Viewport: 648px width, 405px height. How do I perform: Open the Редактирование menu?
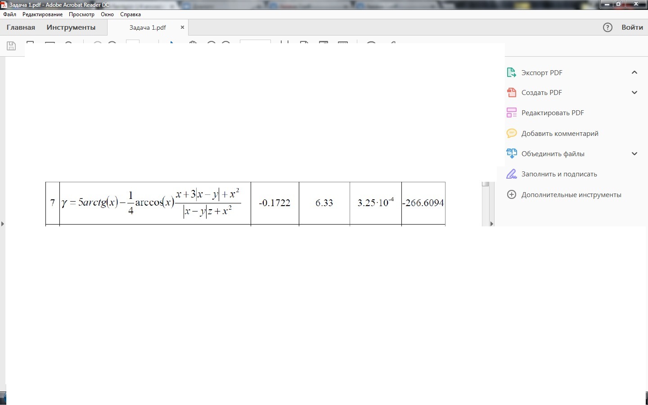tap(42, 14)
